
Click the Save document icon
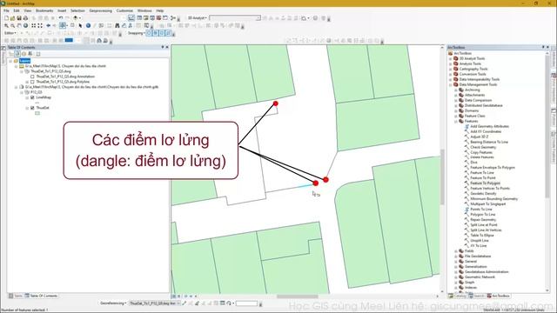(19, 17)
